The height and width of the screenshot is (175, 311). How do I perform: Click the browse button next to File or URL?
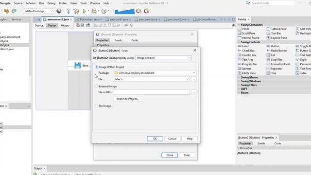(194, 92)
